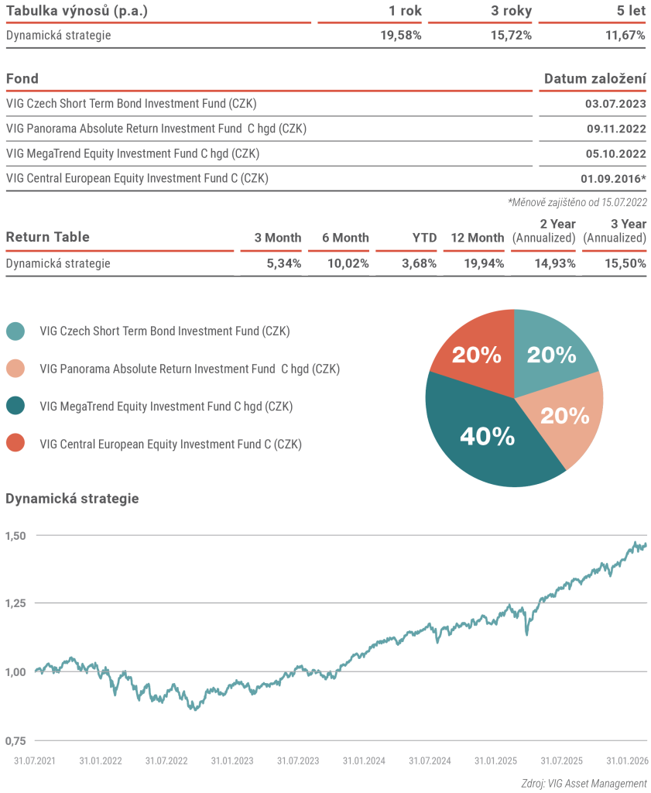The image size is (651, 793).
Task: Open VIG Czech Short Term Bond fund row
Action: point(131,103)
